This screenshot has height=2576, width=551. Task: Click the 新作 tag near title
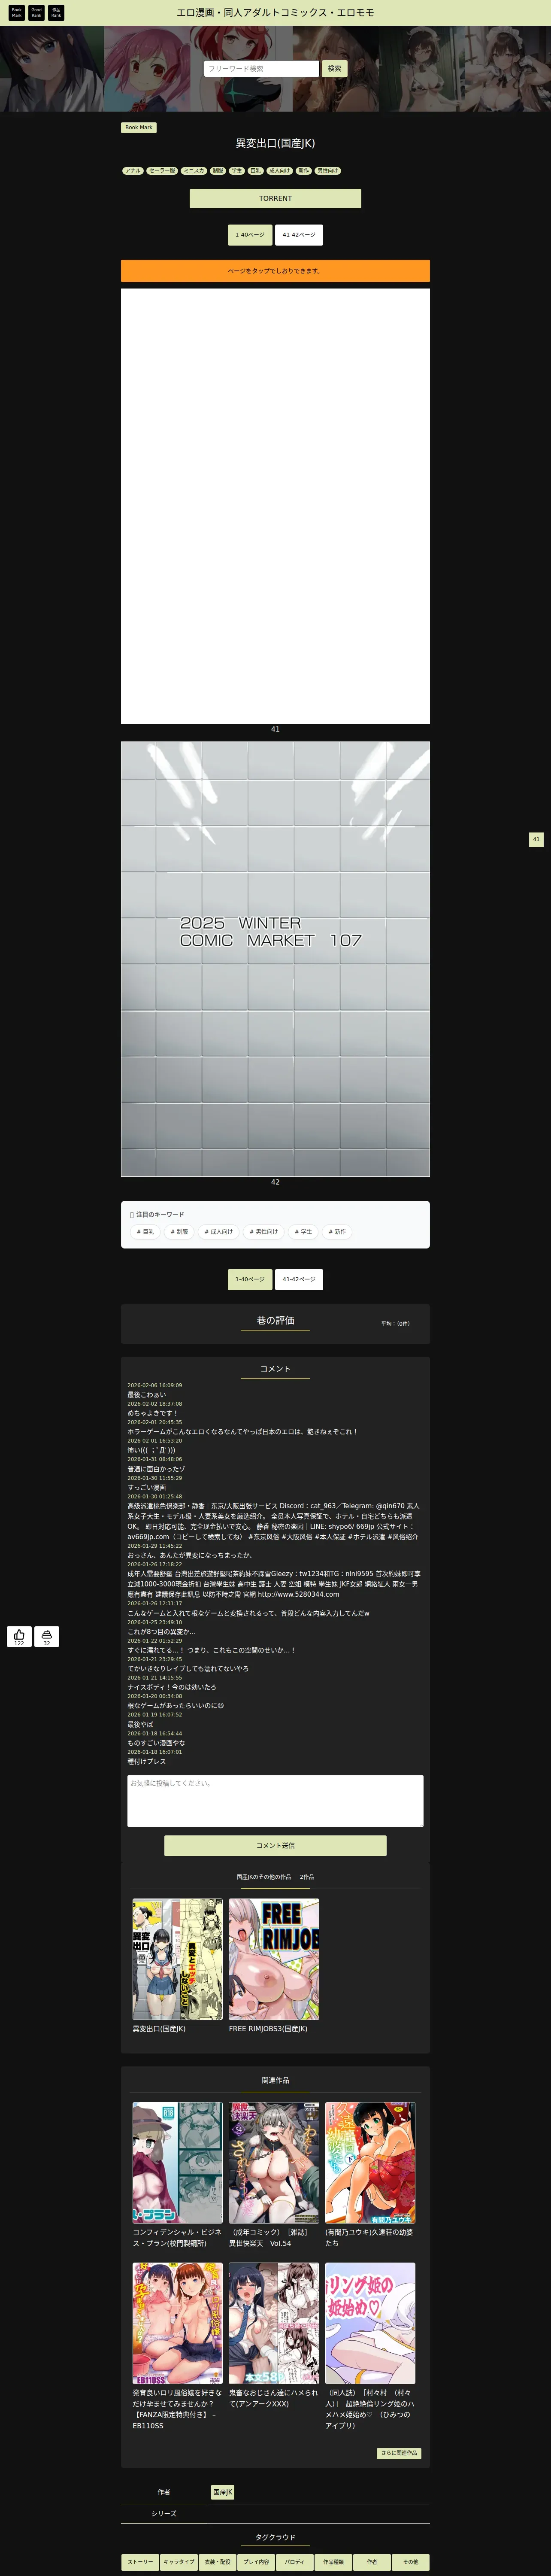pyautogui.click(x=304, y=171)
